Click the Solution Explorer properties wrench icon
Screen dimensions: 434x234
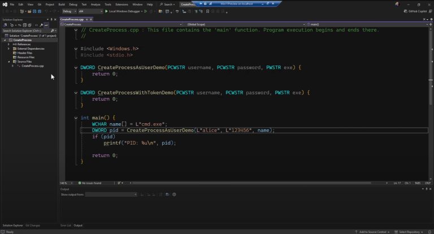[x=41, y=25]
